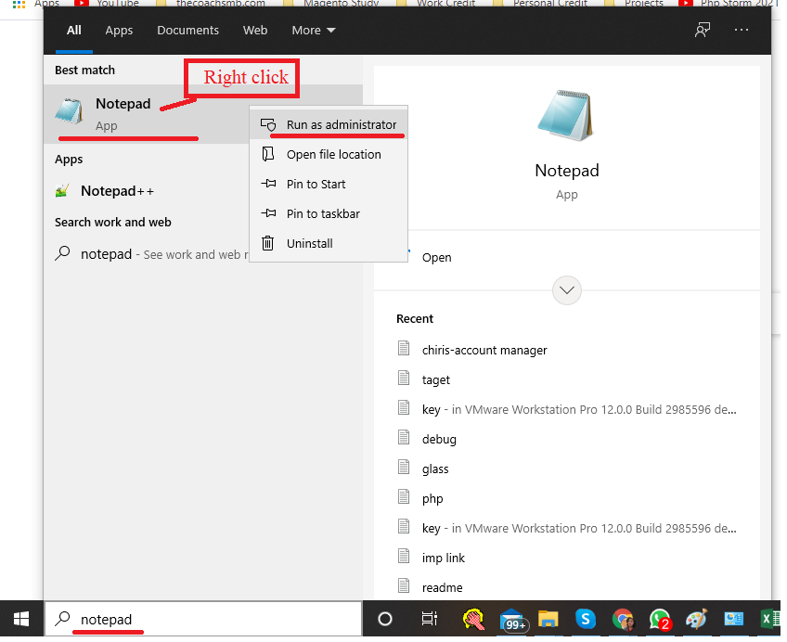Click the Recent heading in preview pane
Viewport: 787px width, 642px height.
[415, 319]
